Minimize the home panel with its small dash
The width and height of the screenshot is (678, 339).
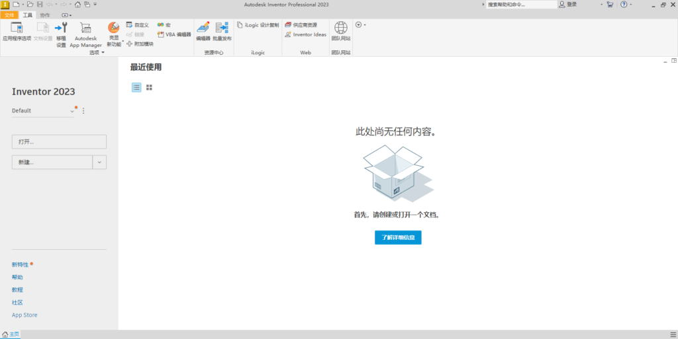(665, 61)
